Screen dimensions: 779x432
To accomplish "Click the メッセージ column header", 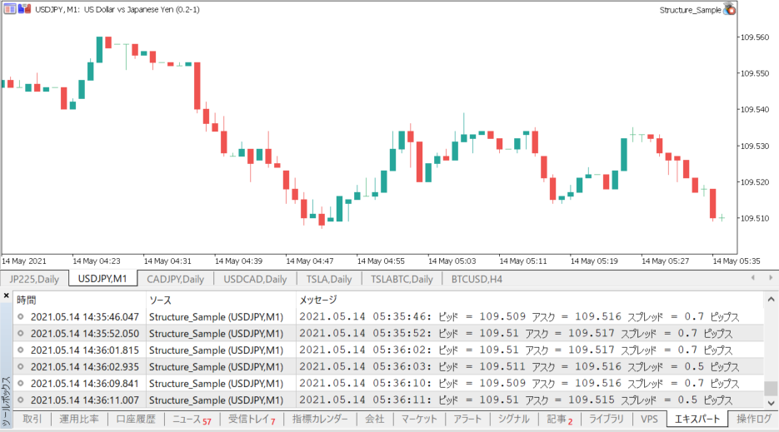I will 318,300.
